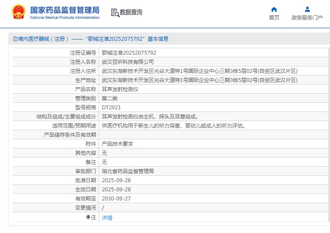Click the 附件 label cell
This screenshot has height=233, width=330.
pos(91,144)
